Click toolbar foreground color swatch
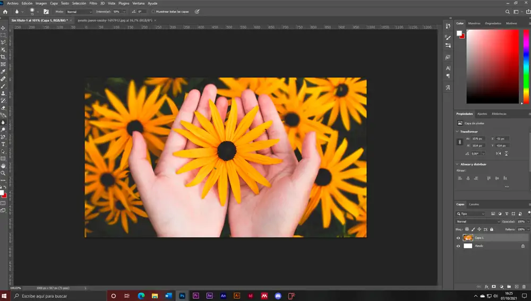Viewport: 531px width, 301px height. pos(2,193)
